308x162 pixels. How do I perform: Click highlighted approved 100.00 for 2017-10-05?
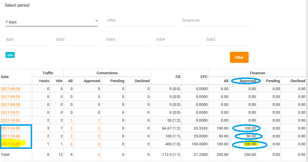[x=250, y=144]
